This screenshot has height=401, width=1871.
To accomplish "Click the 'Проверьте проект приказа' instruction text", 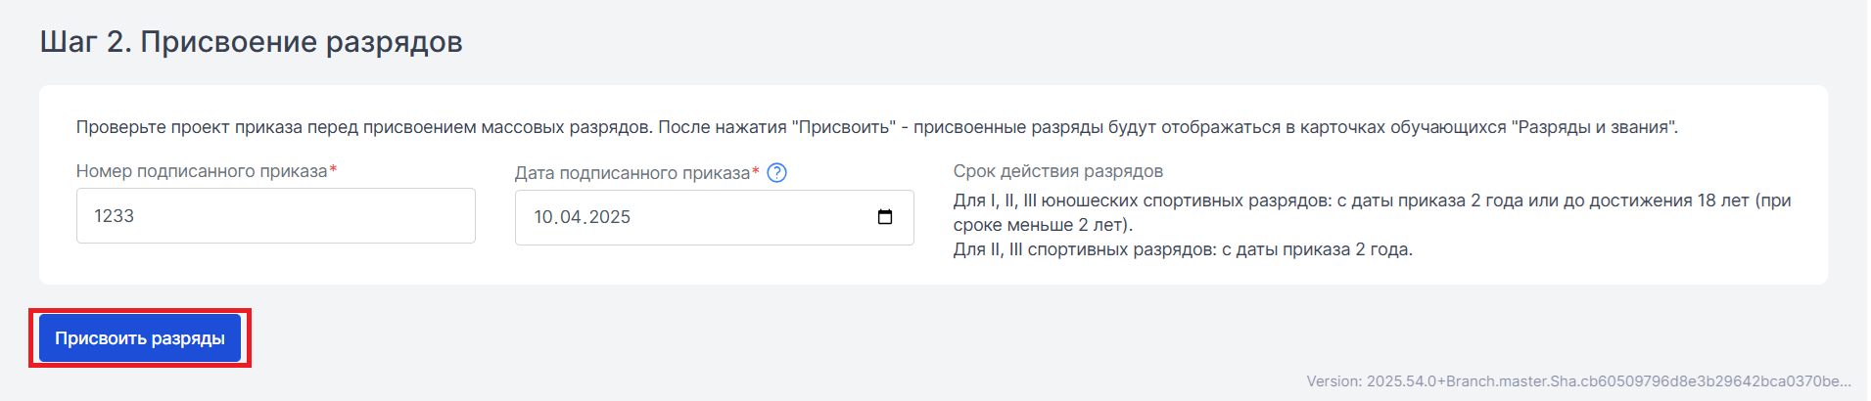I will click(x=877, y=127).
